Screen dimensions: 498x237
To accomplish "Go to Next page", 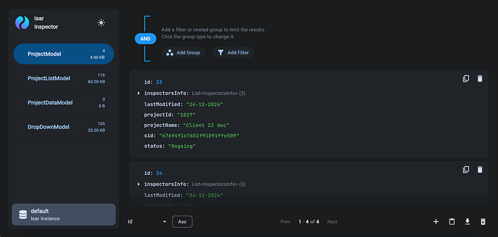I will tap(332, 222).
